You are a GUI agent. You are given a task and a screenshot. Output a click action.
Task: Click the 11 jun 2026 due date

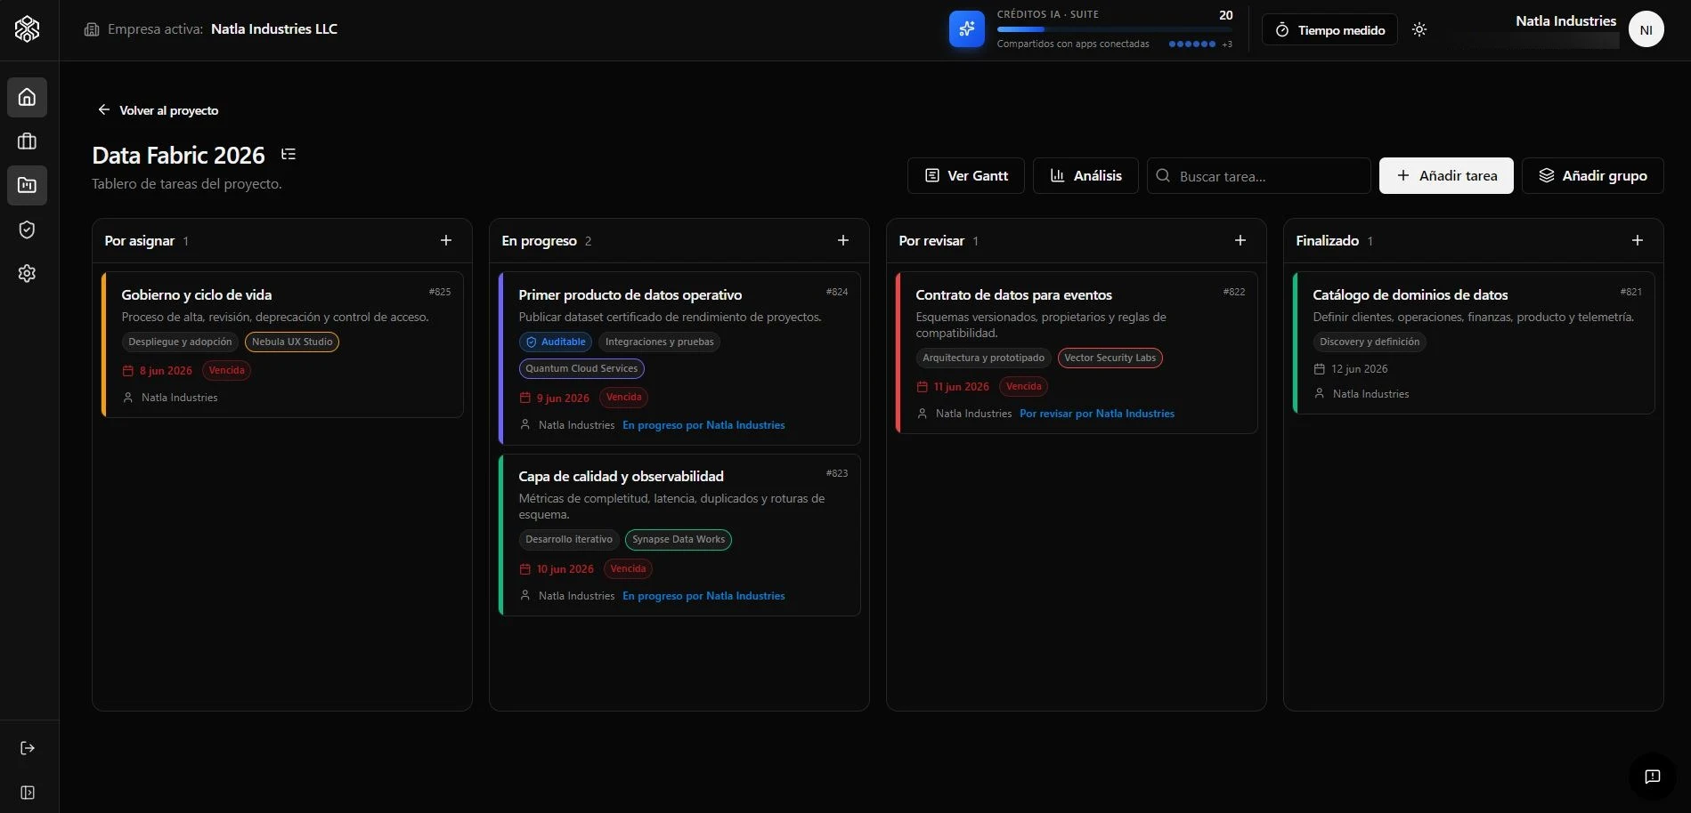tap(953, 387)
